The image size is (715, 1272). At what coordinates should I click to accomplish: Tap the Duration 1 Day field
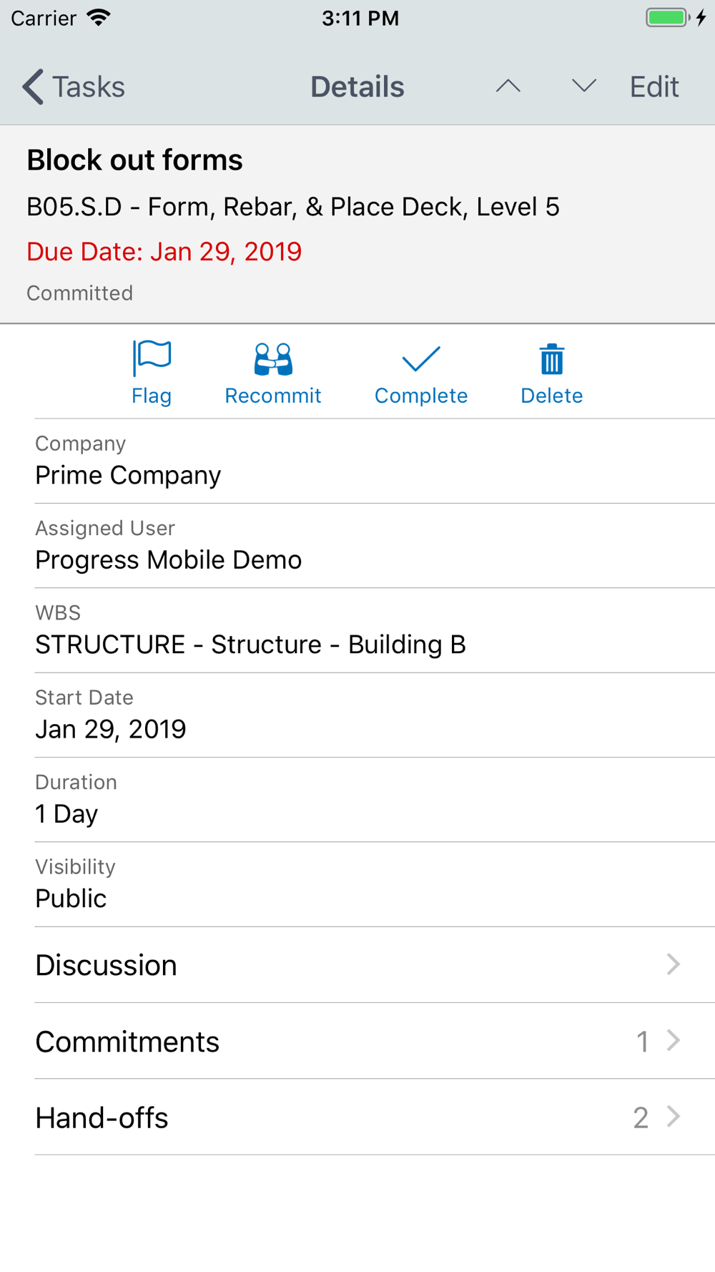(375, 800)
